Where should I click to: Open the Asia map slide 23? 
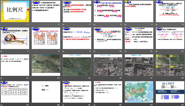point(139,92)
